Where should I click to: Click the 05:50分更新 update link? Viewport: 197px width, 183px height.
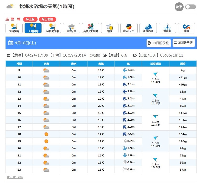pos(15,177)
